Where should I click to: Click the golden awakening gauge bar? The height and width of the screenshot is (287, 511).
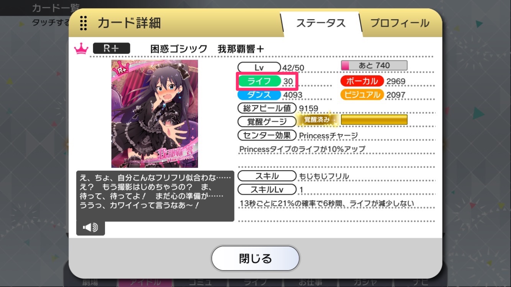click(374, 120)
